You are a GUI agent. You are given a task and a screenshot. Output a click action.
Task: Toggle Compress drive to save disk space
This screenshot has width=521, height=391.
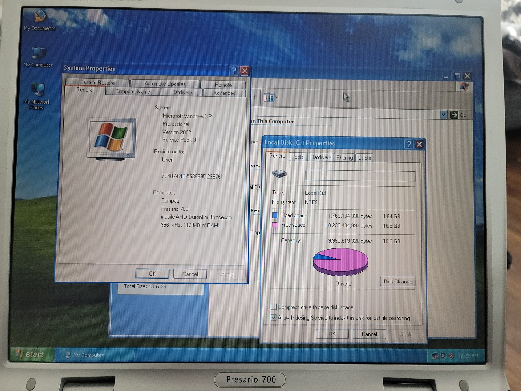[274, 307]
